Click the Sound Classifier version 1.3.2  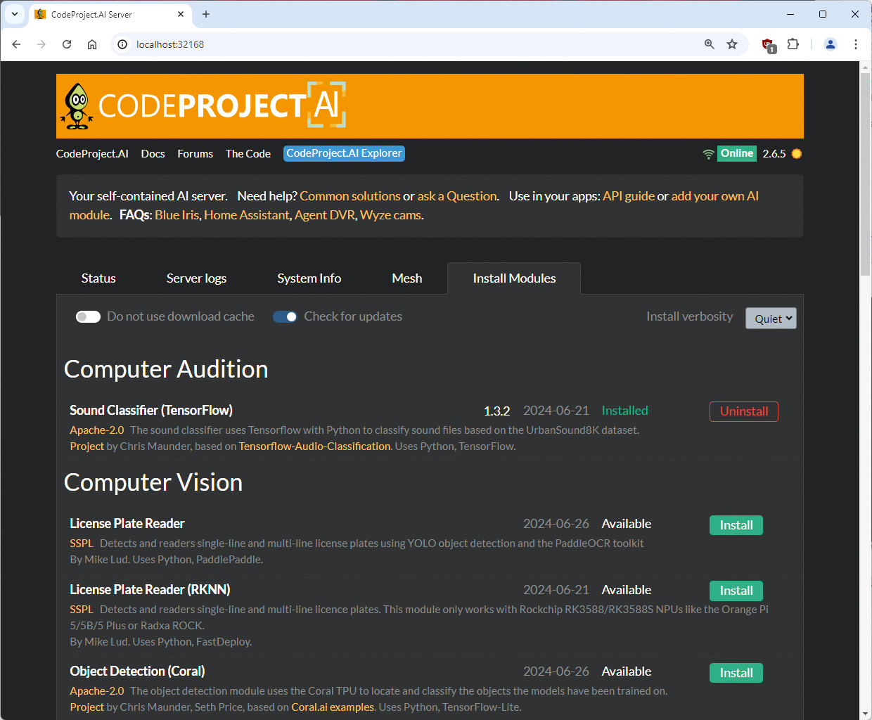pyautogui.click(x=496, y=411)
